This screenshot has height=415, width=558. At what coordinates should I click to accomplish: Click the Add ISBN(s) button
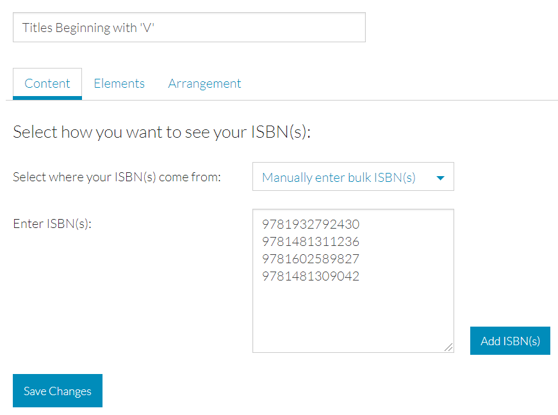pyautogui.click(x=510, y=341)
